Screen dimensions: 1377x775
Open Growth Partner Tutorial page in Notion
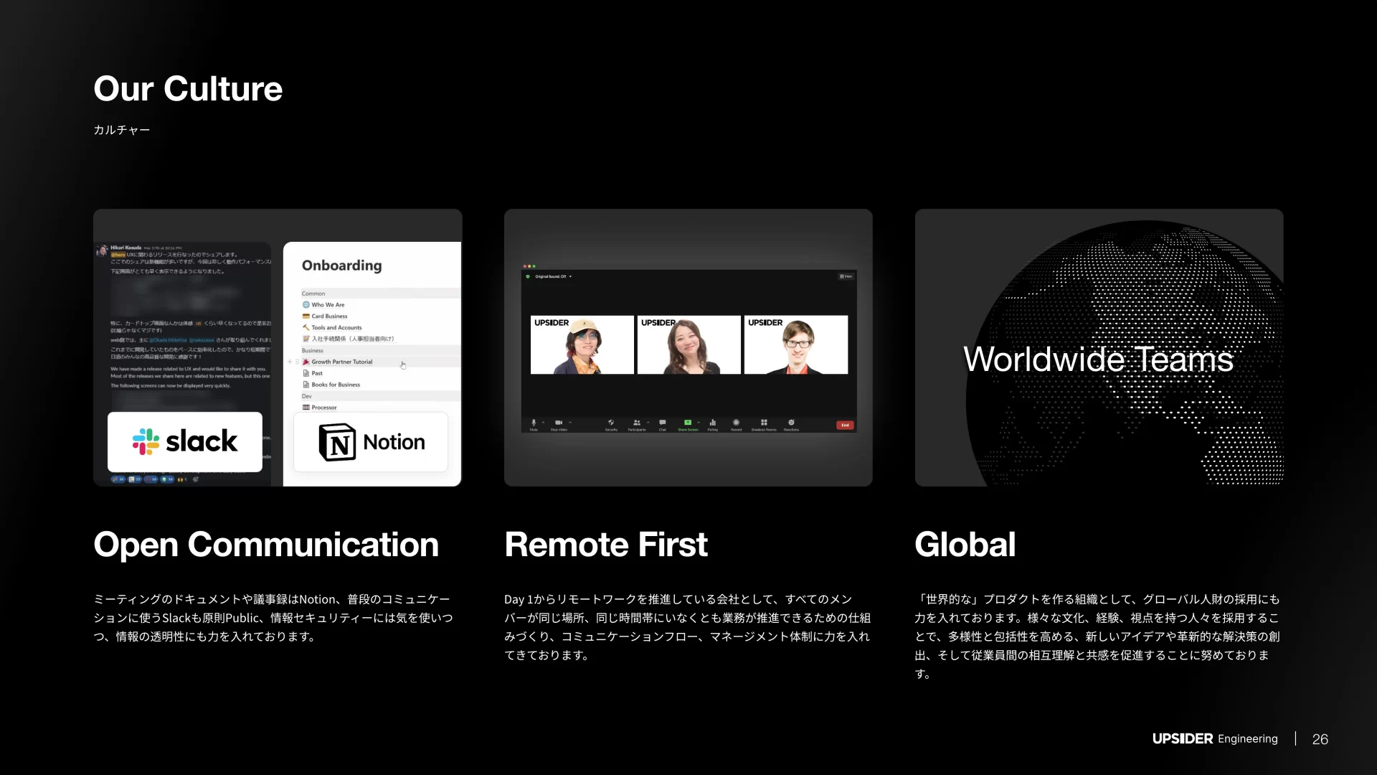click(x=342, y=362)
